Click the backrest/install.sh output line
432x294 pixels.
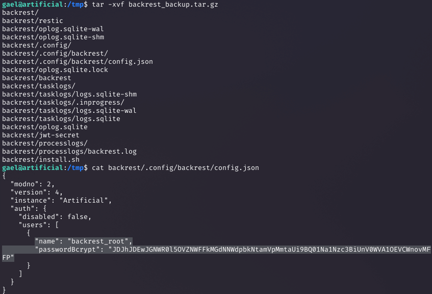(40, 160)
